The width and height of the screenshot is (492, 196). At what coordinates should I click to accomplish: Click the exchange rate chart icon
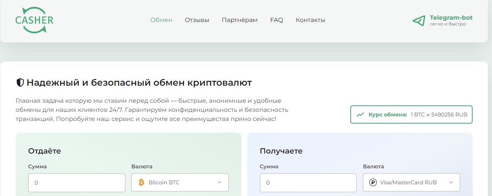(360, 114)
